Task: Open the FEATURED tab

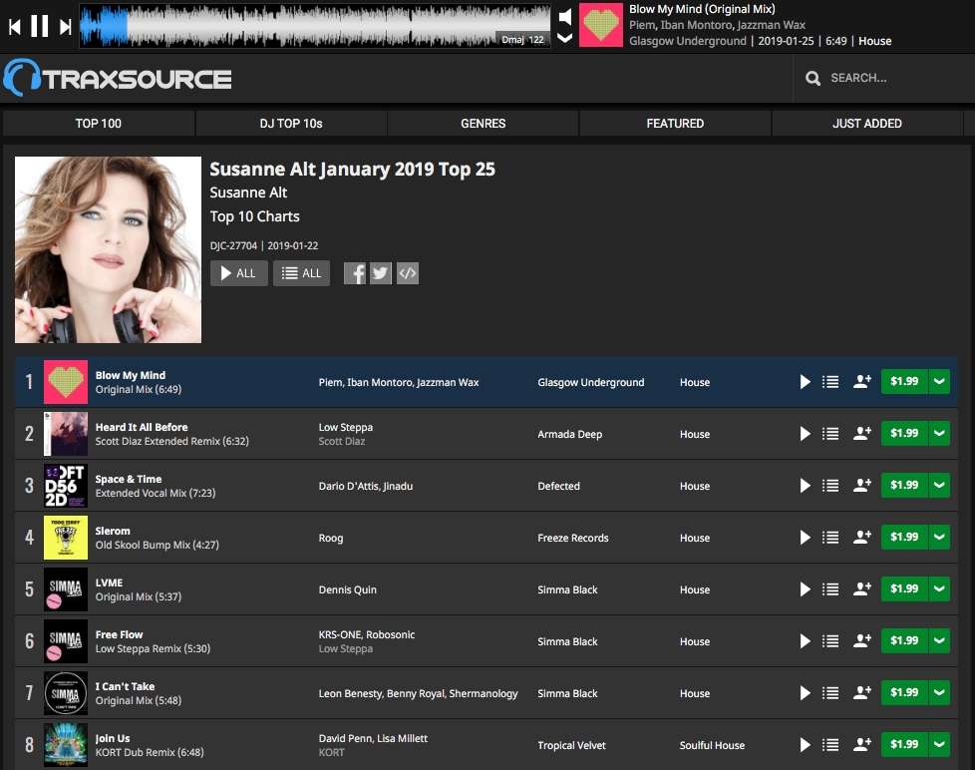Action: (675, 123)
